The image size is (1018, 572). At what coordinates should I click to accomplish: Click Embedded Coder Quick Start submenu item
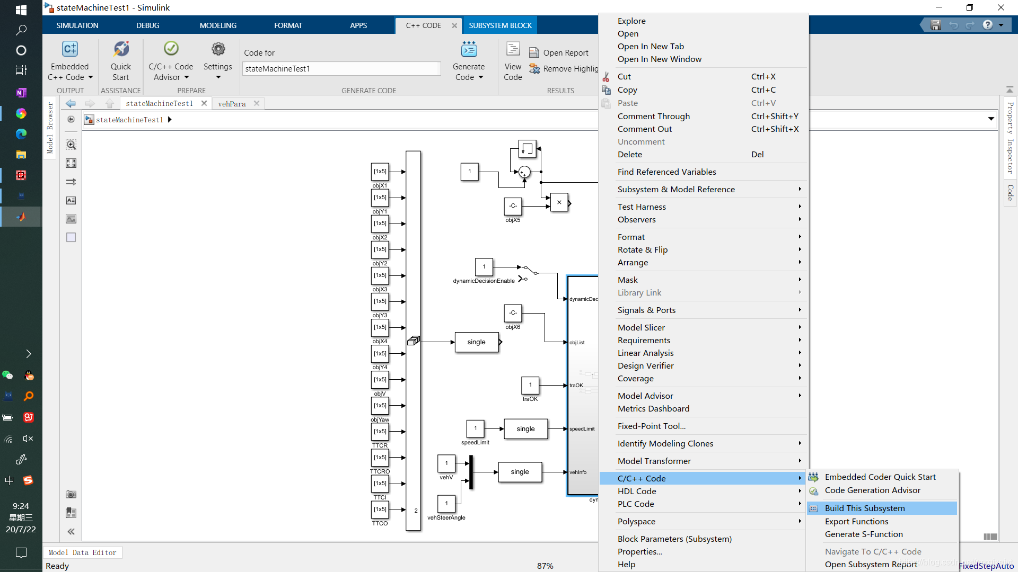882,477
